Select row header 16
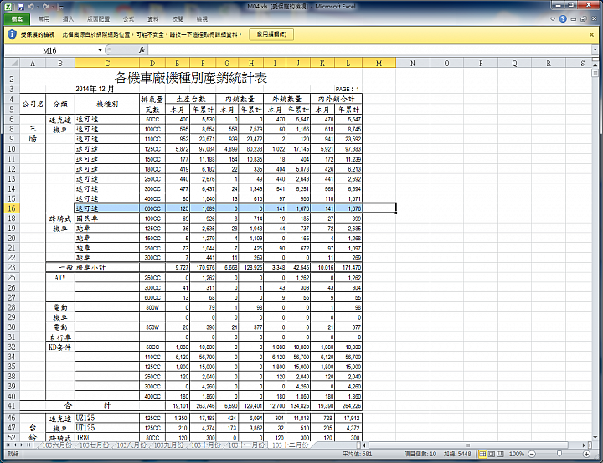603x463 pixels. point(12,208)
